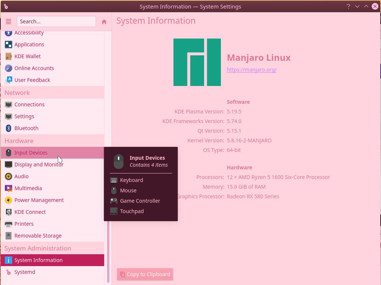Select Applications in the sidebar
381x285 pixels.
tap(53, 44)
